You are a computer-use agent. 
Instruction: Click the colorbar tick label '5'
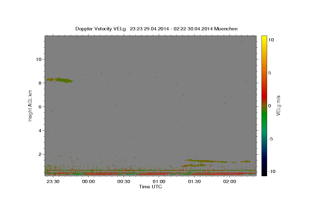point(270,73)
